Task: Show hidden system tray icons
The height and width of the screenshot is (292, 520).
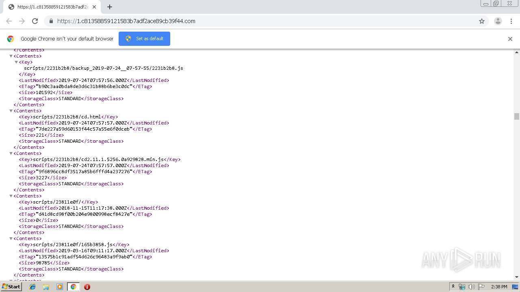Action: point(453,287)
